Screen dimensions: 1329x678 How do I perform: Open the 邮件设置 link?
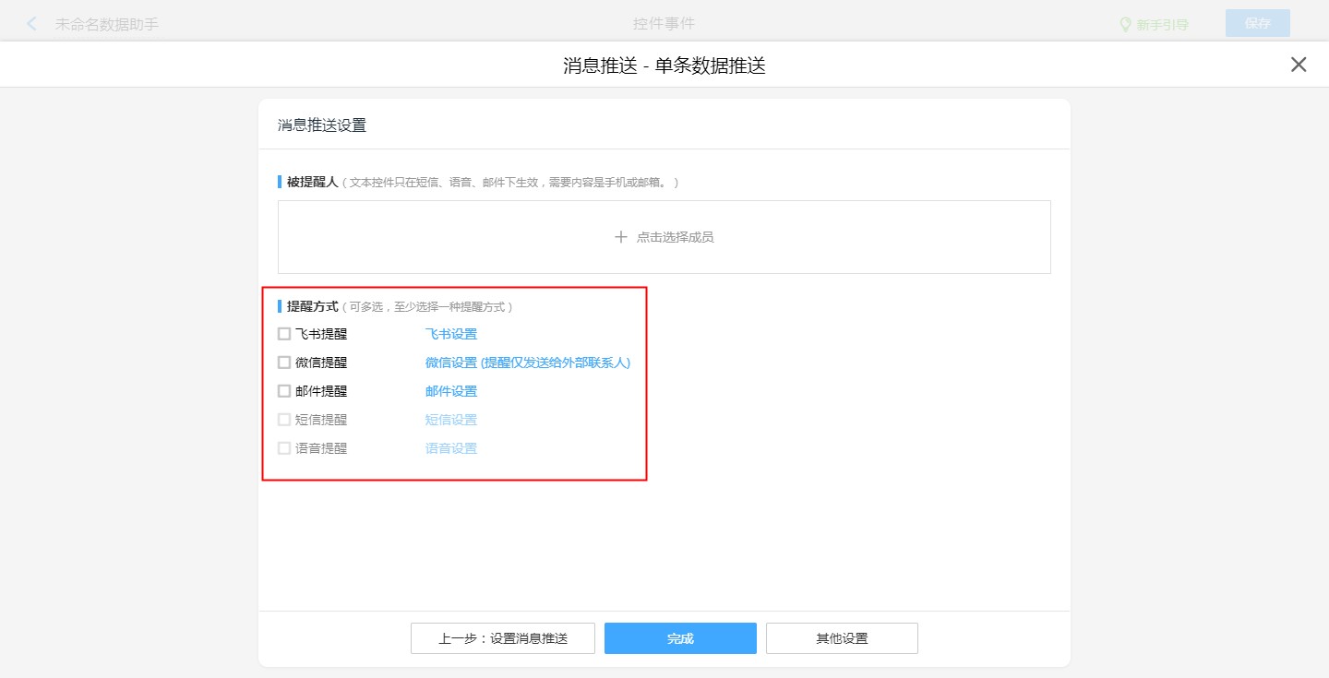tap(451, 391)
